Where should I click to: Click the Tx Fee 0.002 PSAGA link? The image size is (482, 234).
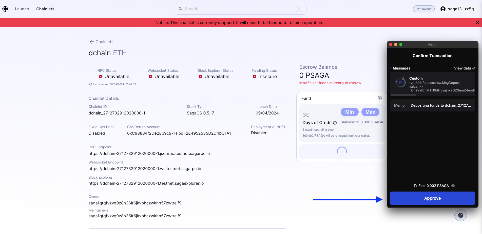431,186
